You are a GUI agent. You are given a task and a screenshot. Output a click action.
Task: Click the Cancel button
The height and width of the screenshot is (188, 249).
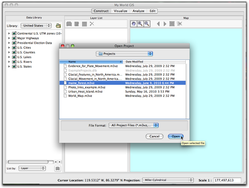[x=154, y=136]
